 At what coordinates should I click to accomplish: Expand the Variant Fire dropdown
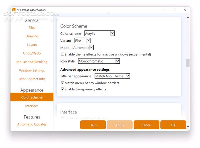[83, 41]
